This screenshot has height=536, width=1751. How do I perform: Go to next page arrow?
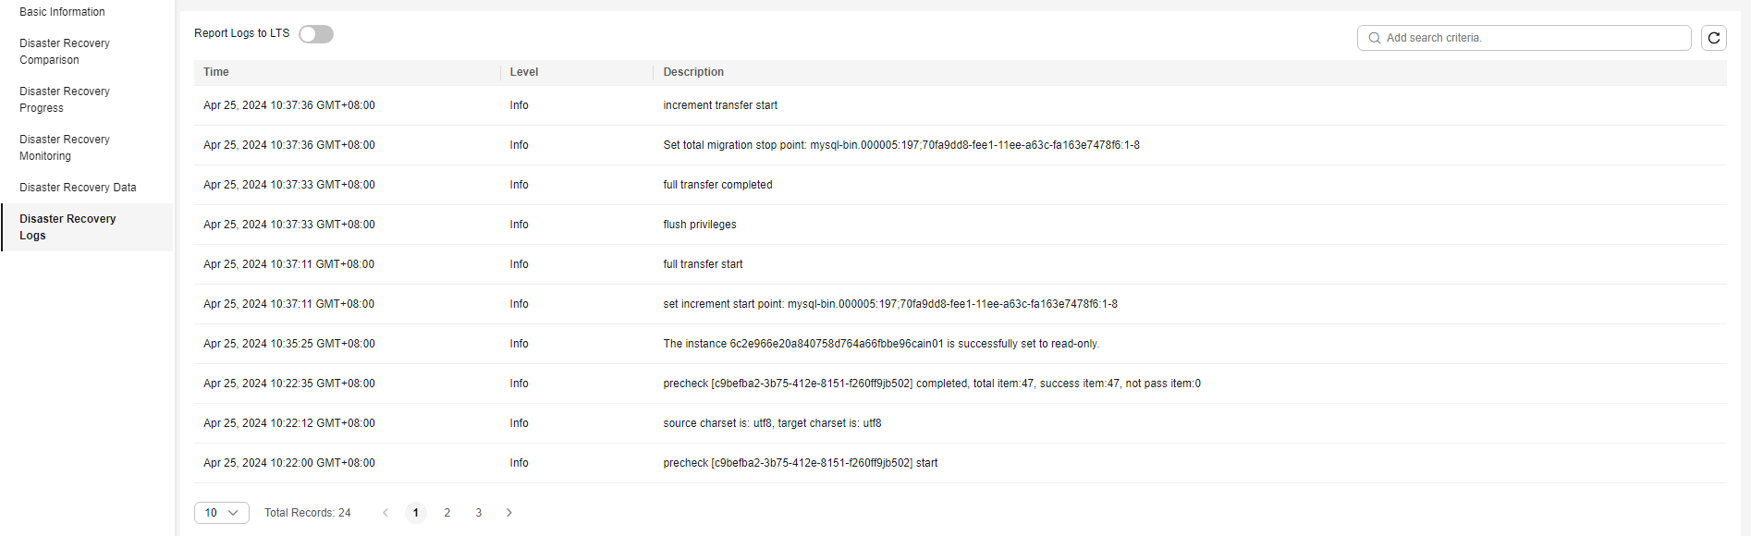click(x=508, y=513)
